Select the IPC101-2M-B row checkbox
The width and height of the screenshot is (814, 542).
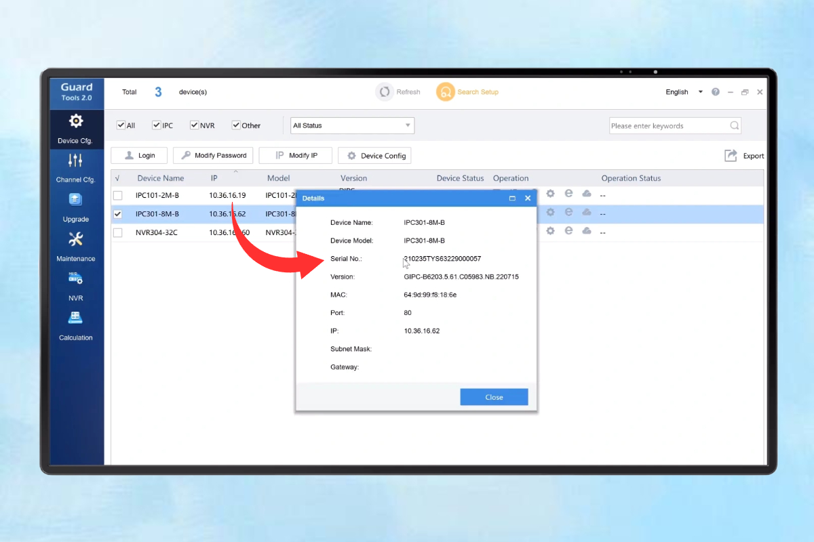click(x=118, y=195)
